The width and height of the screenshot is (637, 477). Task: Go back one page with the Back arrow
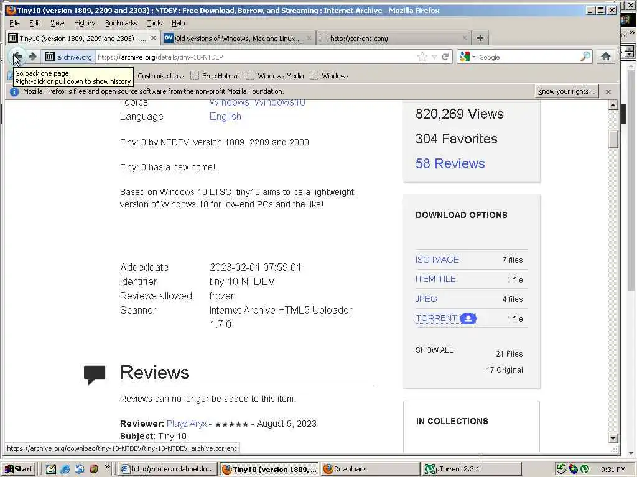[x=17, y=57]
